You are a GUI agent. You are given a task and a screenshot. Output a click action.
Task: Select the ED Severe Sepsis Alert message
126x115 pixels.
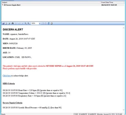coord(63,5)
